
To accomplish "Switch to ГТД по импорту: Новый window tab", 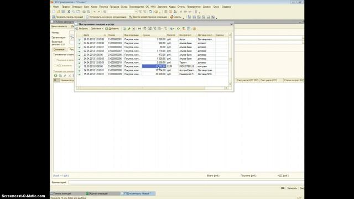I will (138, 193).
